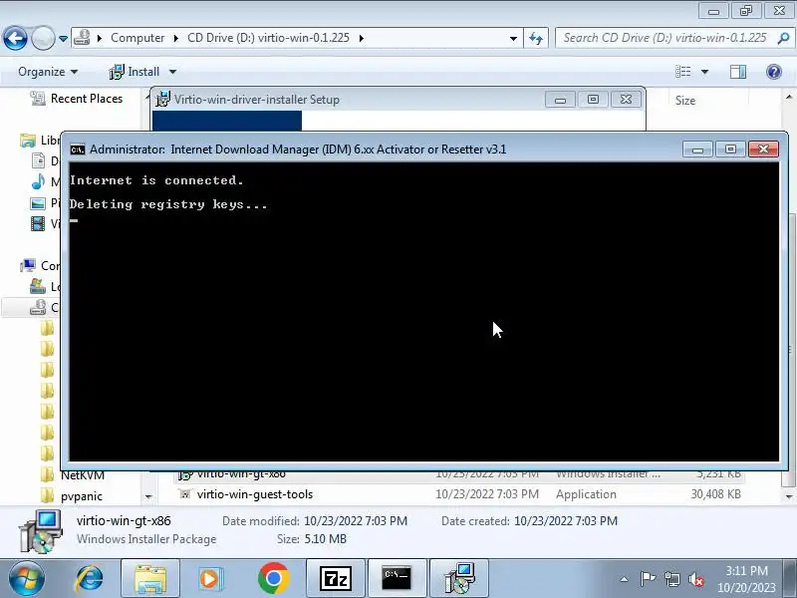Screen dimensions: 797x598
Task: Click the network tray icon
Action: (671, 579)
